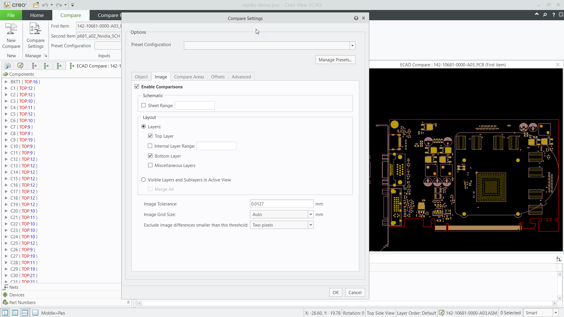Click the Internal Layer Range text field

click(x=216, y=146)
